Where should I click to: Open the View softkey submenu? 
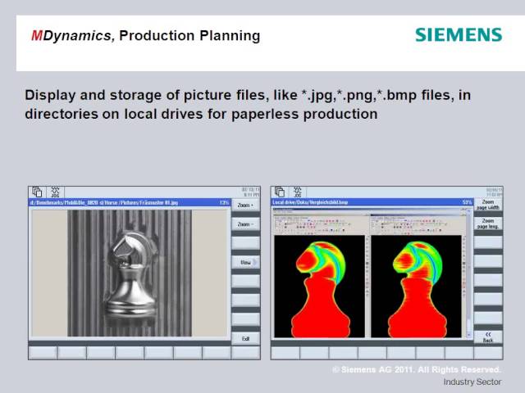[x=246, y=262]
